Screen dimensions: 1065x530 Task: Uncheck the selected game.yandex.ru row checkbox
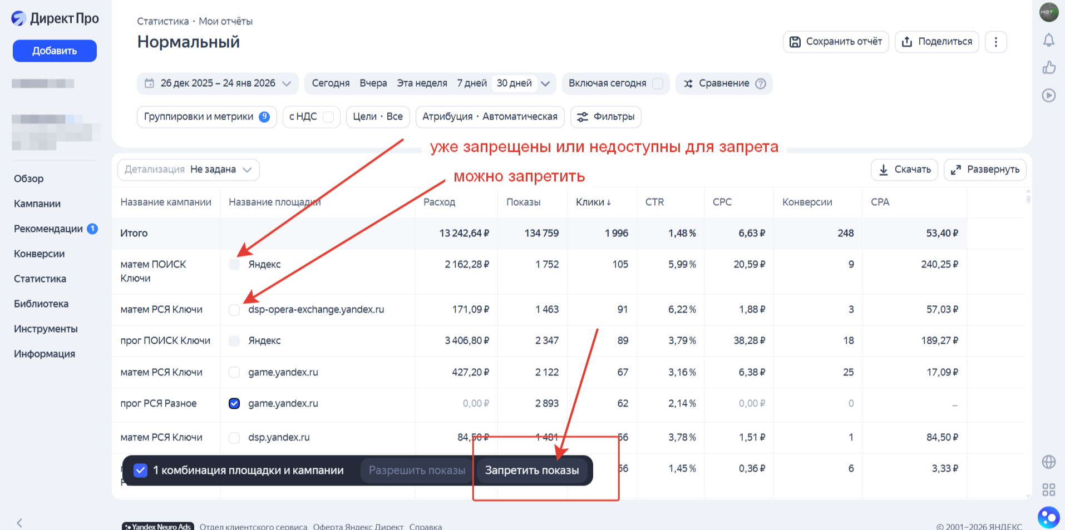(x=234, y=403)
